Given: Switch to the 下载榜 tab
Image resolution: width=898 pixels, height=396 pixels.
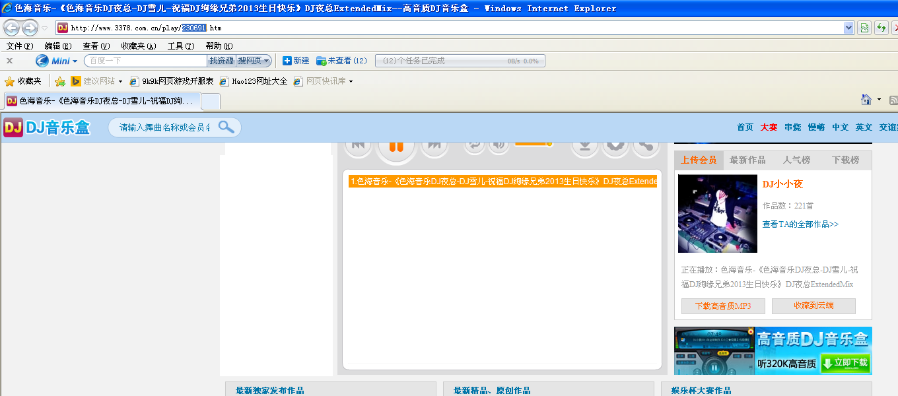Looking at the screenshot, I should (846, 160).
